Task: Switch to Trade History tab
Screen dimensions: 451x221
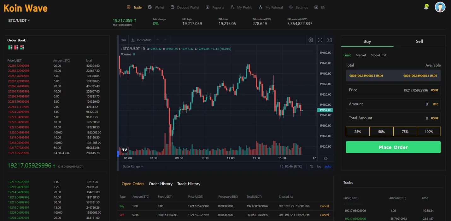Action: coord(189,184)
